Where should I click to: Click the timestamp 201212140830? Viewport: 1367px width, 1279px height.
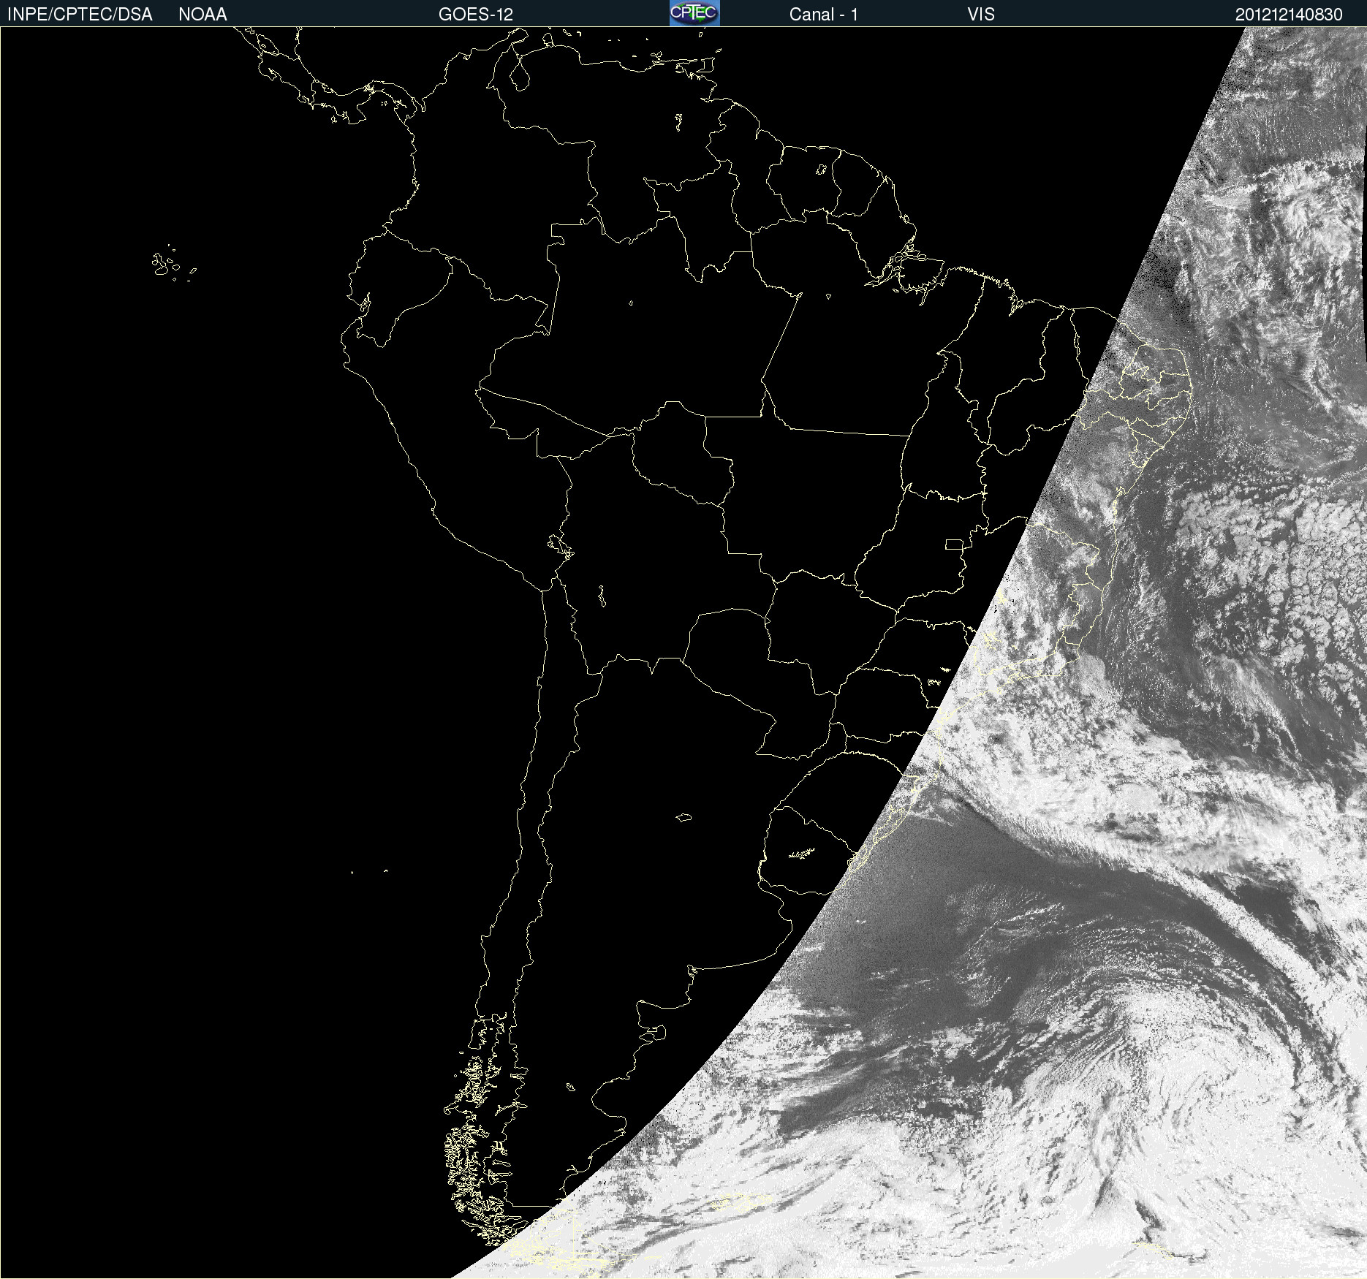pyautogui.click(x=1289, y=15)
